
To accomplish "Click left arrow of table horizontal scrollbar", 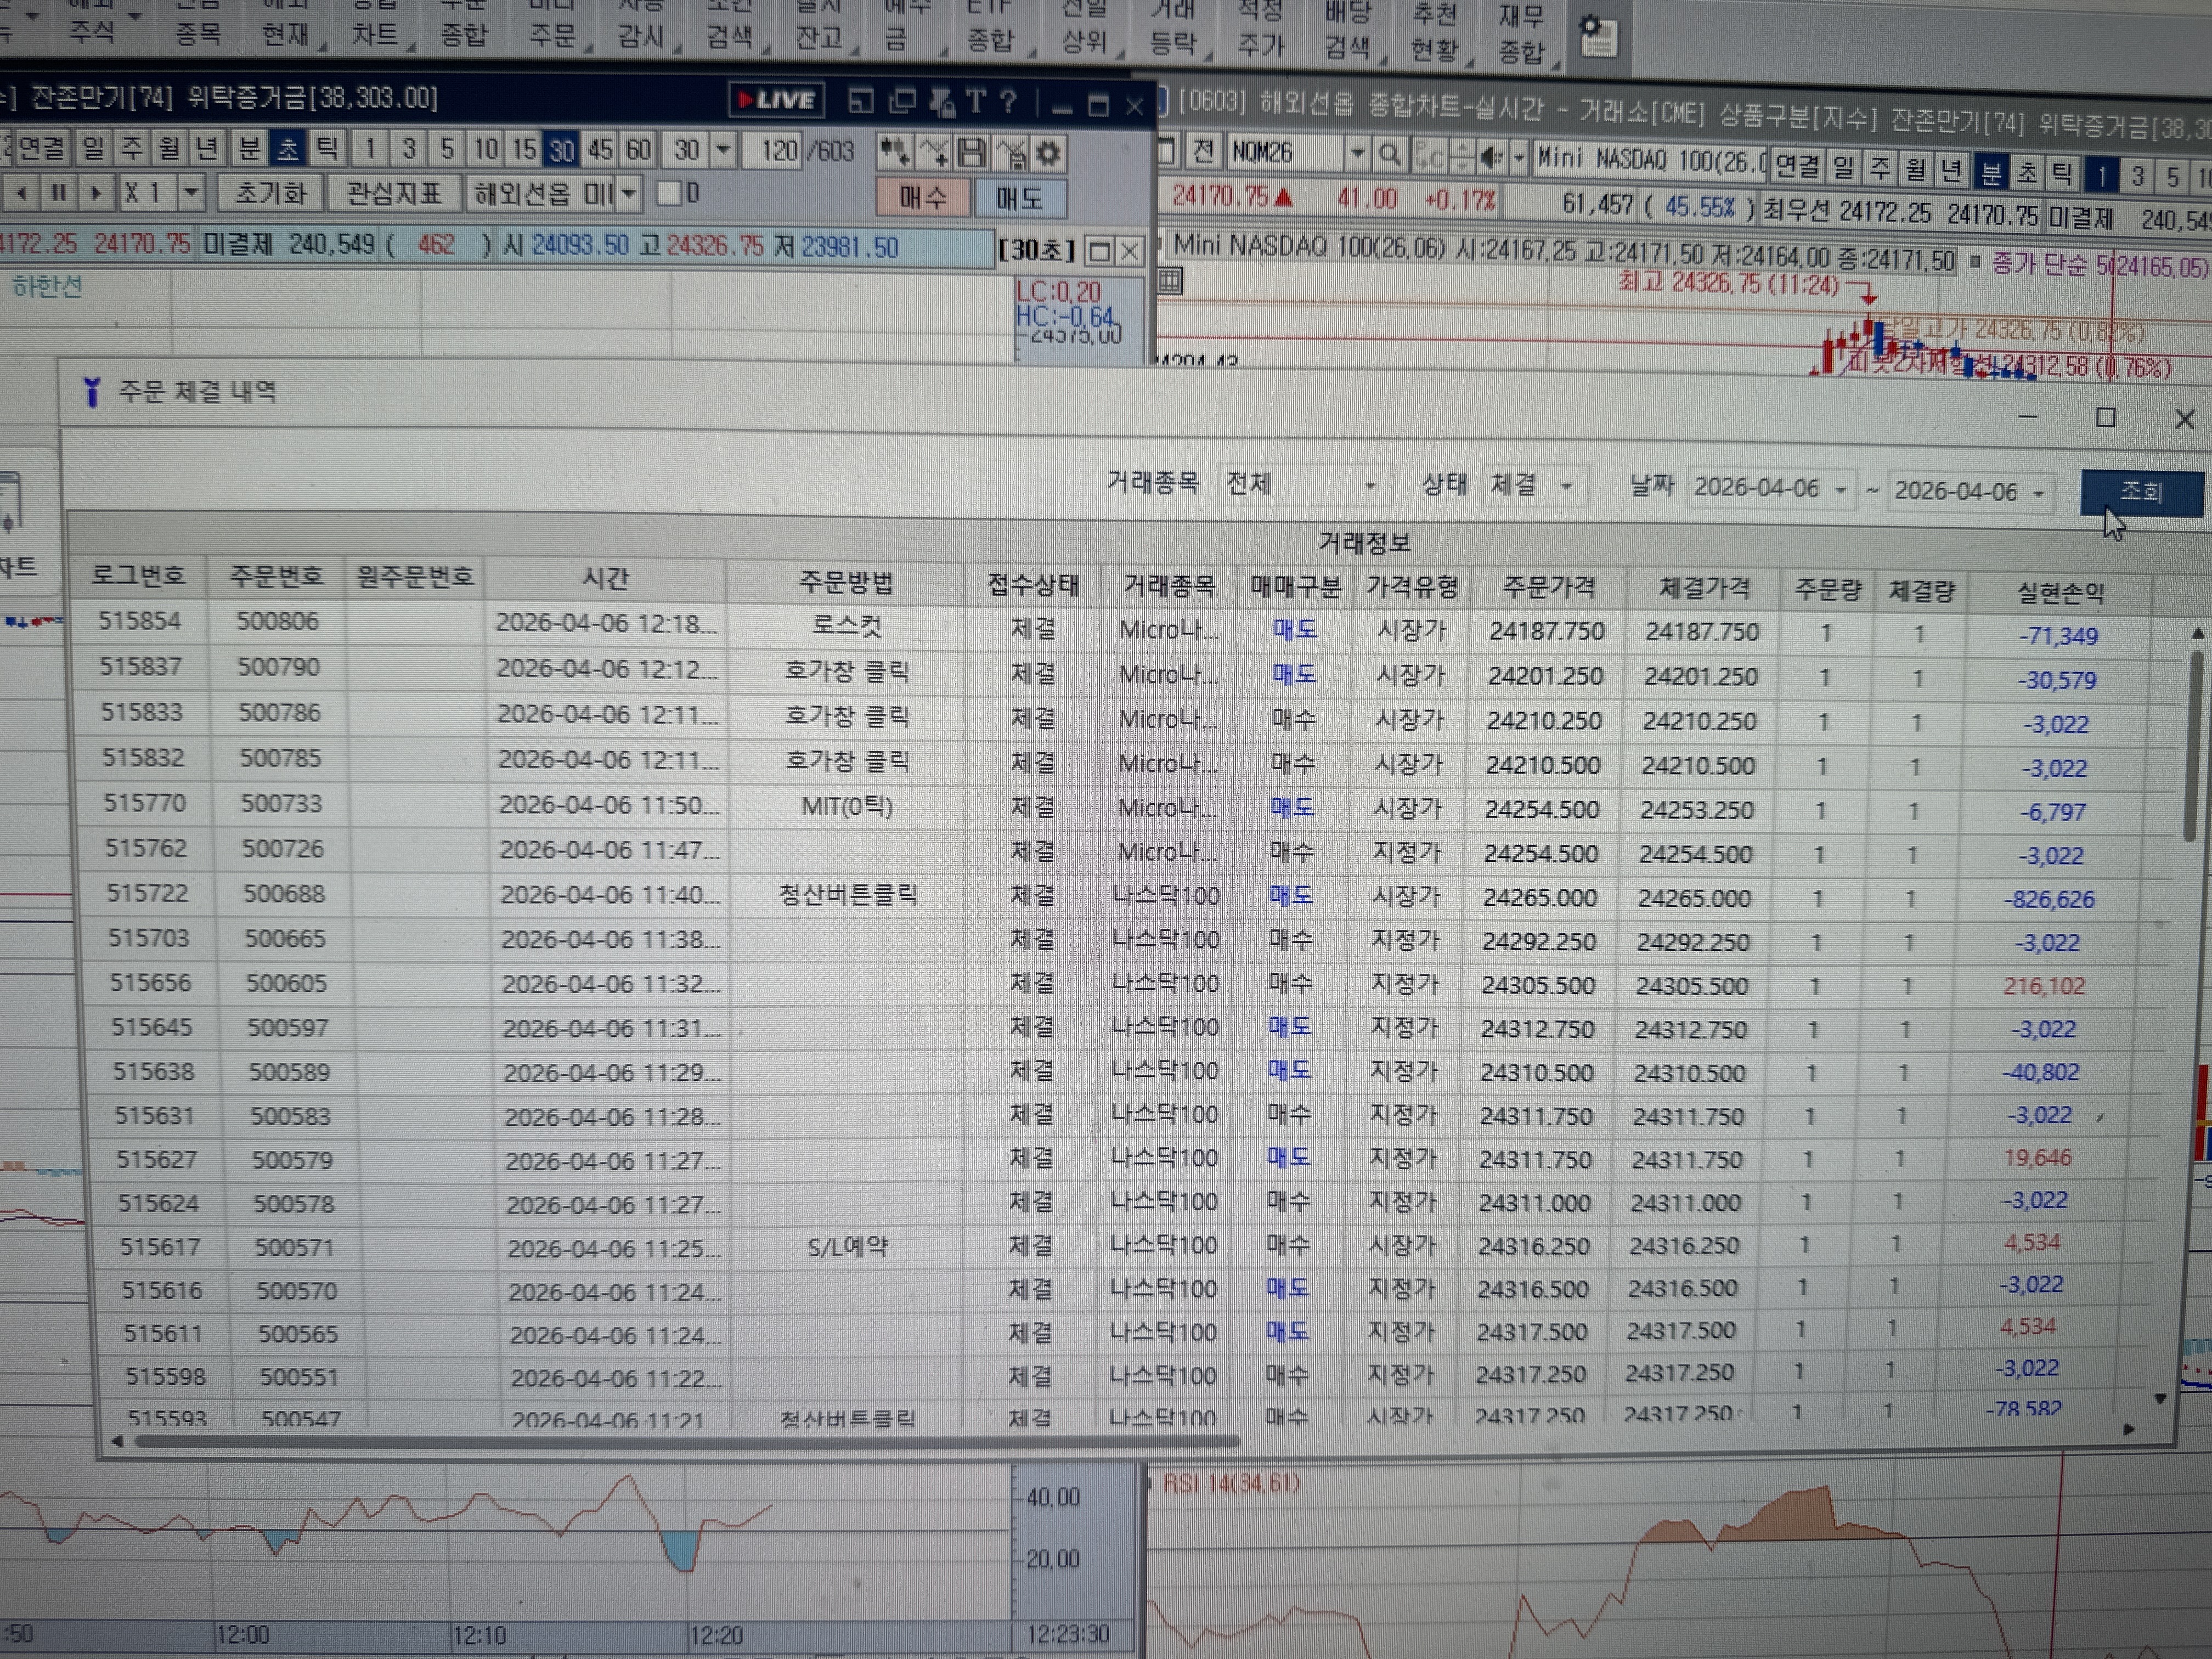I will tap(117, 1441).
